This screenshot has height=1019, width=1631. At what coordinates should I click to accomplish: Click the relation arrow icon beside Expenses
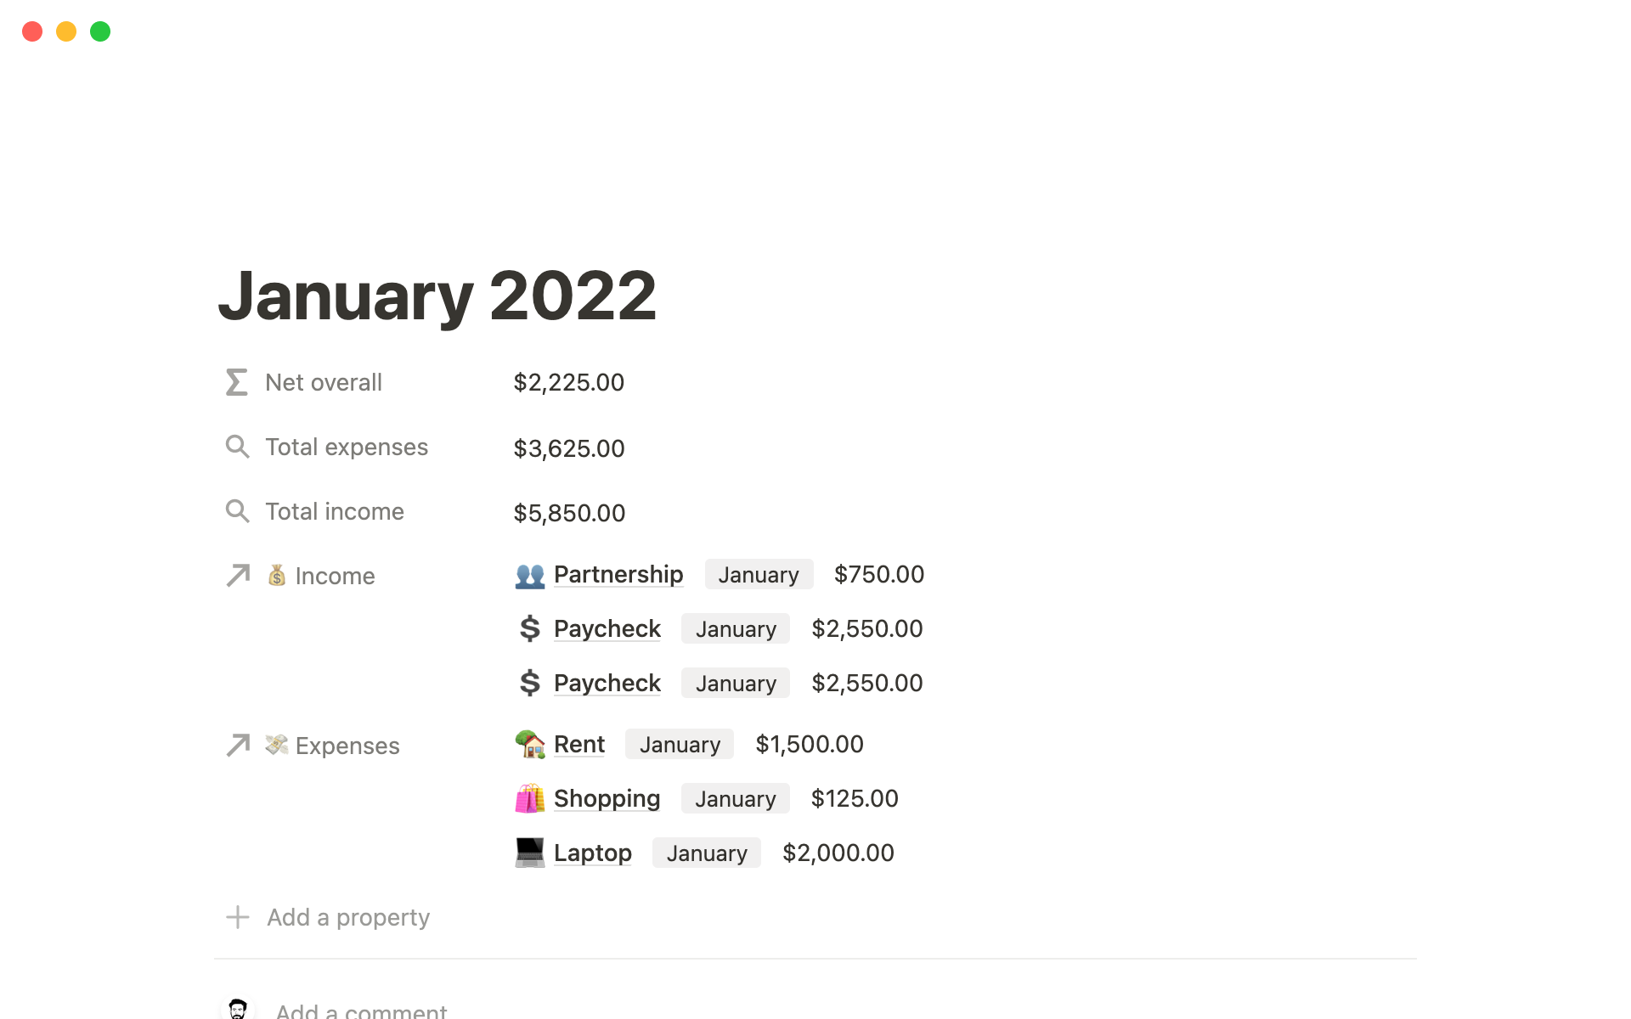238,746
